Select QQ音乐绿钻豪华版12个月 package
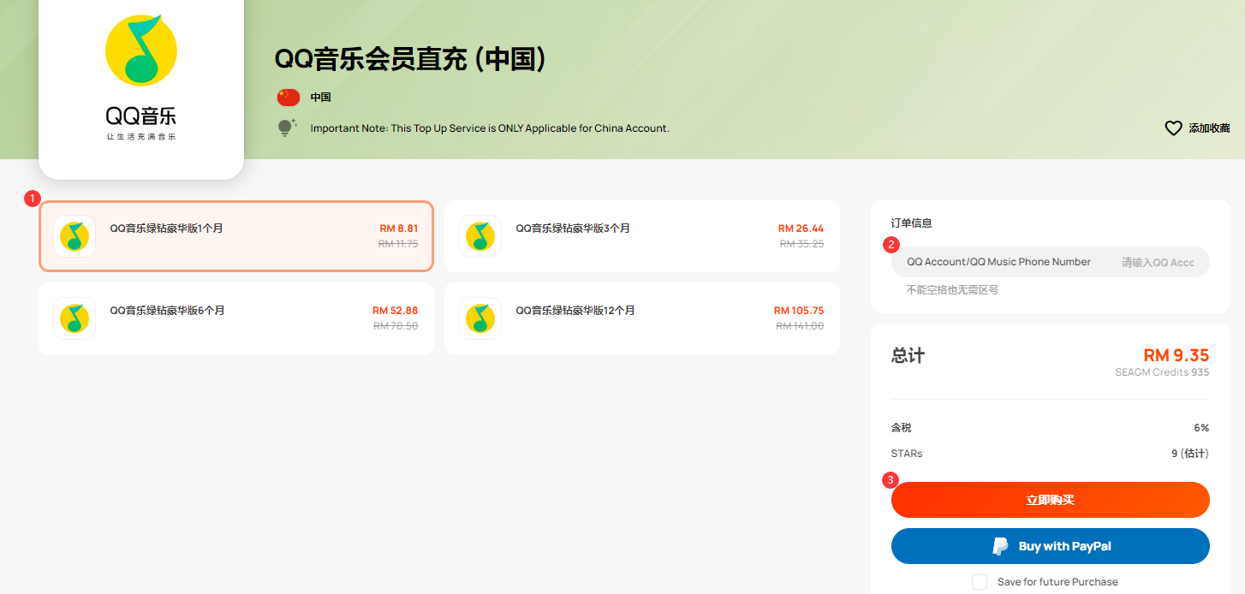1245x594 pixels. coord(642,318)
